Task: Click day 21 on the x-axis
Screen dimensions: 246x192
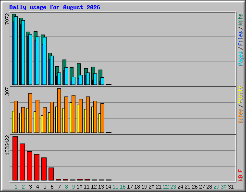Action: tap(159, 187)
